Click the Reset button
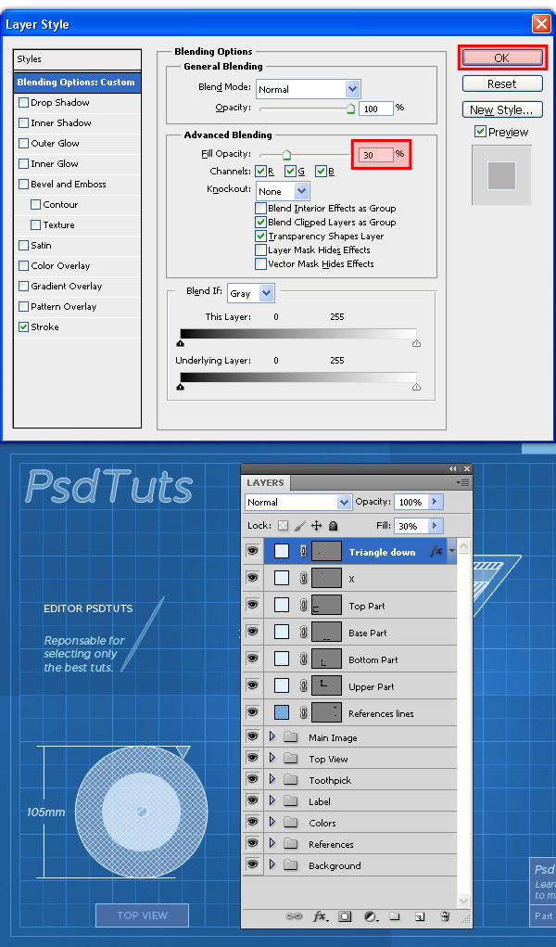This screenshot has width=556, height=947. point(502,84)
